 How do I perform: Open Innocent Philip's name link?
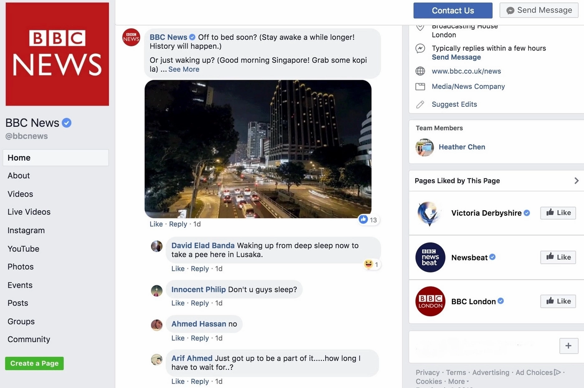(199, 290)
